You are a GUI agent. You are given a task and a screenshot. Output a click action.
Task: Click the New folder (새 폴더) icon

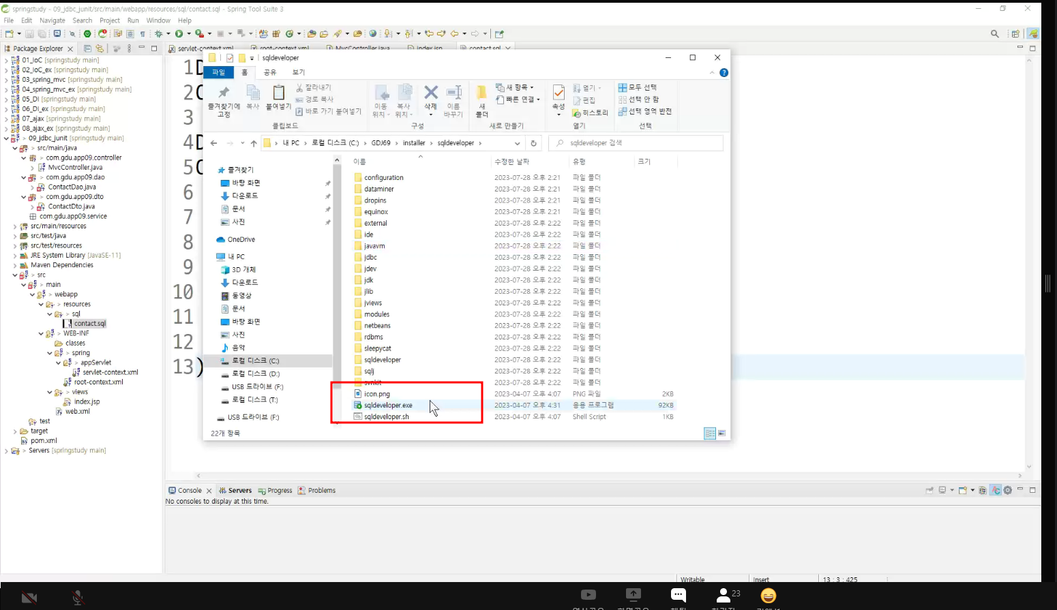[481, 92]
